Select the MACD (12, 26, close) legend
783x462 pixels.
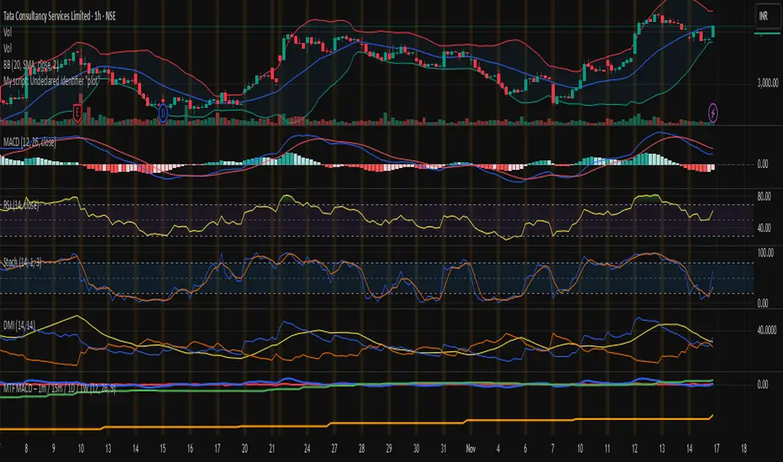[x=29, y=142]
